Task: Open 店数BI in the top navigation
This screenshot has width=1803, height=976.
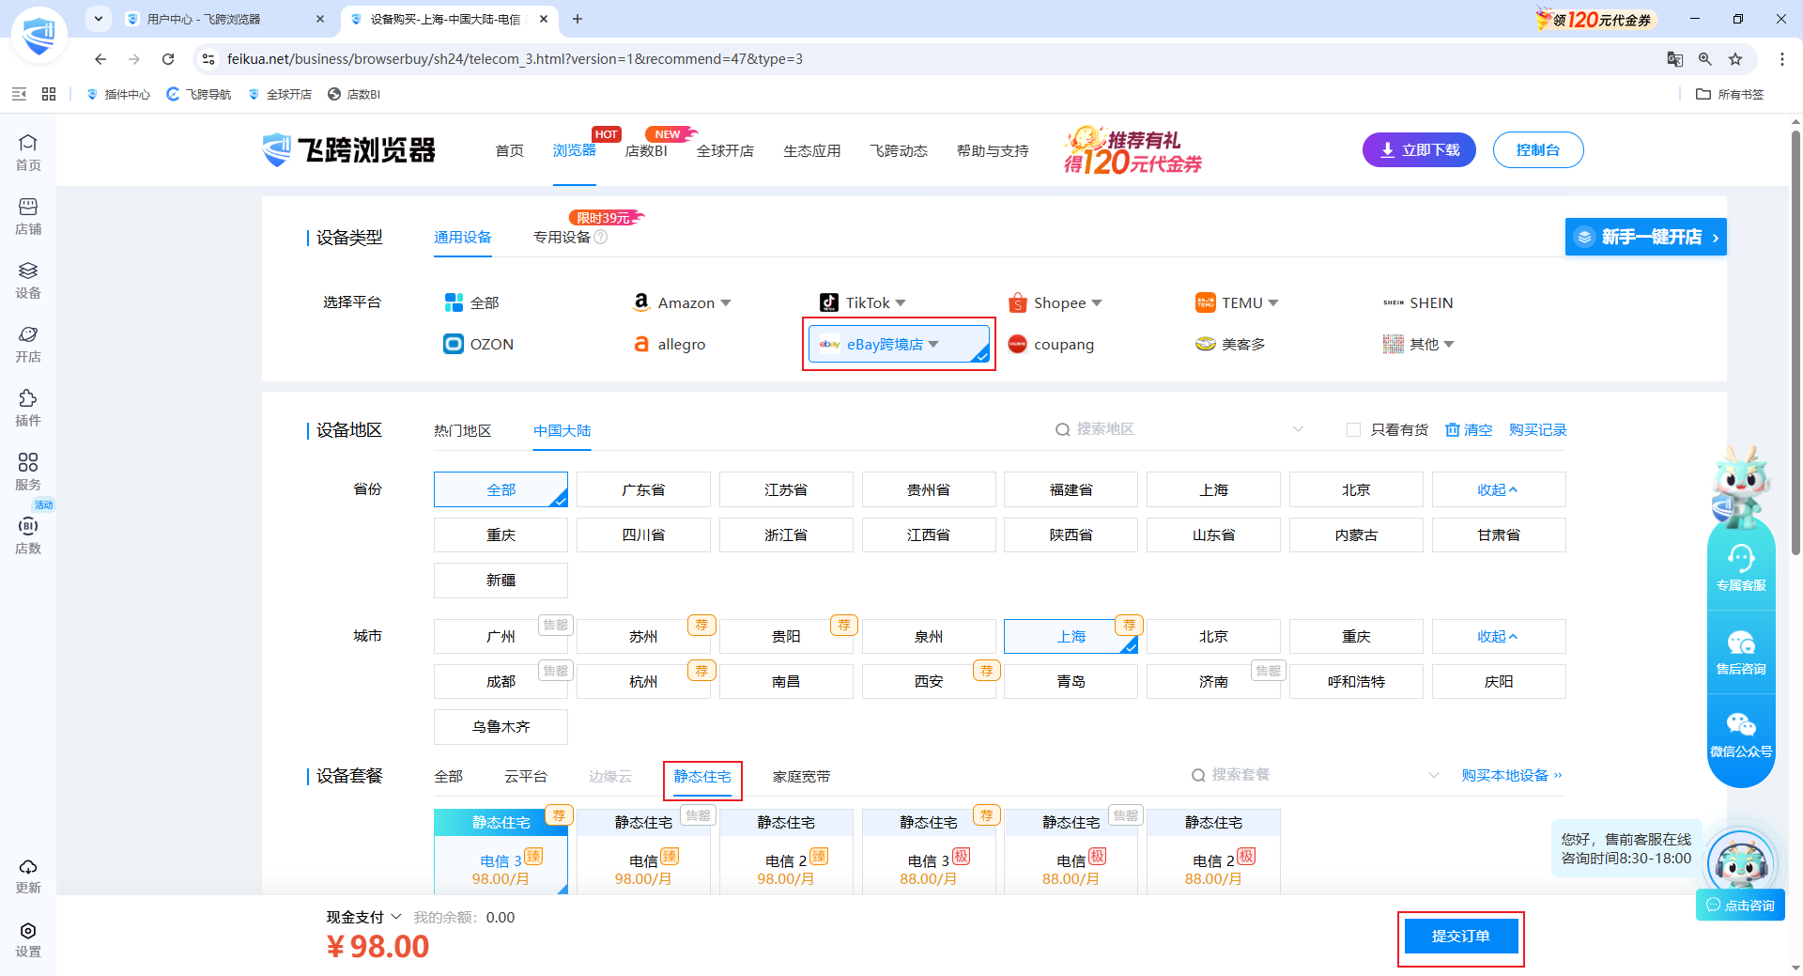Action: 646,150
